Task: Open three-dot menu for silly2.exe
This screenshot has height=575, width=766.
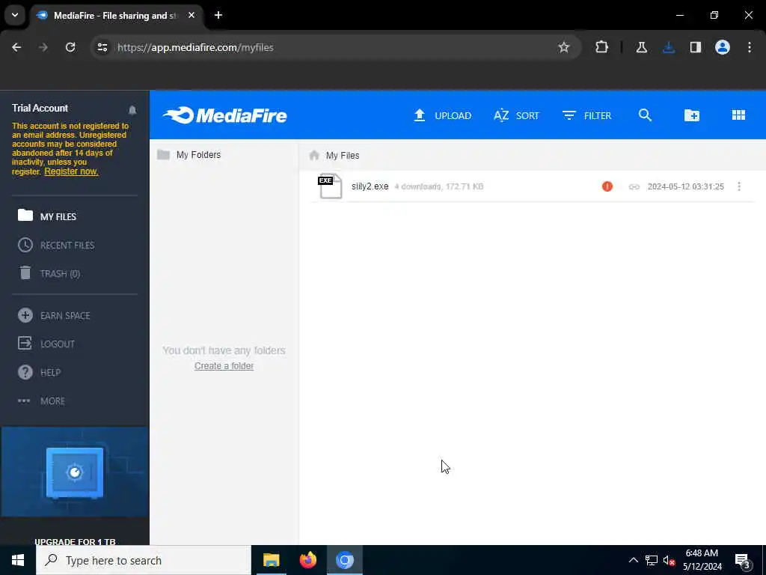Action: click(x=739, y=186)
